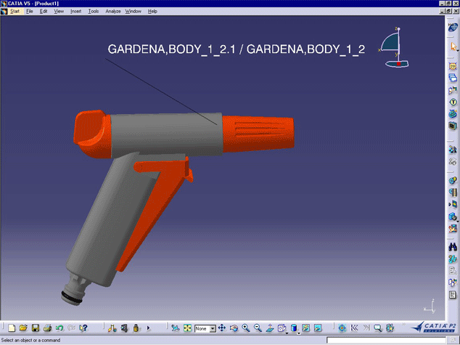Click the Normal View icon
This screenshot has width=460, height=345.
[270, 328]
